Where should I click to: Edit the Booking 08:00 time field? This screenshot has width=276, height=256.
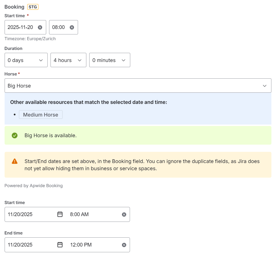[x=59, y=27]
